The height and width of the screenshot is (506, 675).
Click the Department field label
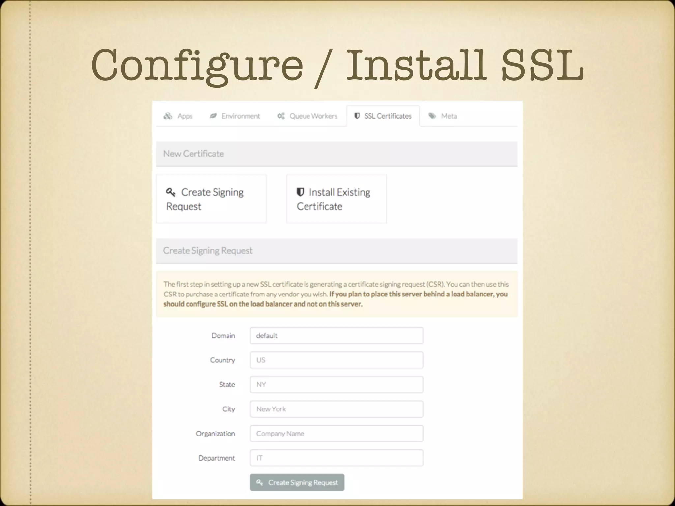pos(217,458)
